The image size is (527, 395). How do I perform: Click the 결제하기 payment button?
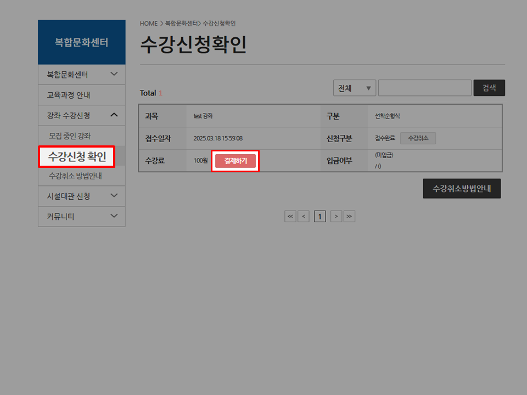pyautogui.click(x=235, y=161)
